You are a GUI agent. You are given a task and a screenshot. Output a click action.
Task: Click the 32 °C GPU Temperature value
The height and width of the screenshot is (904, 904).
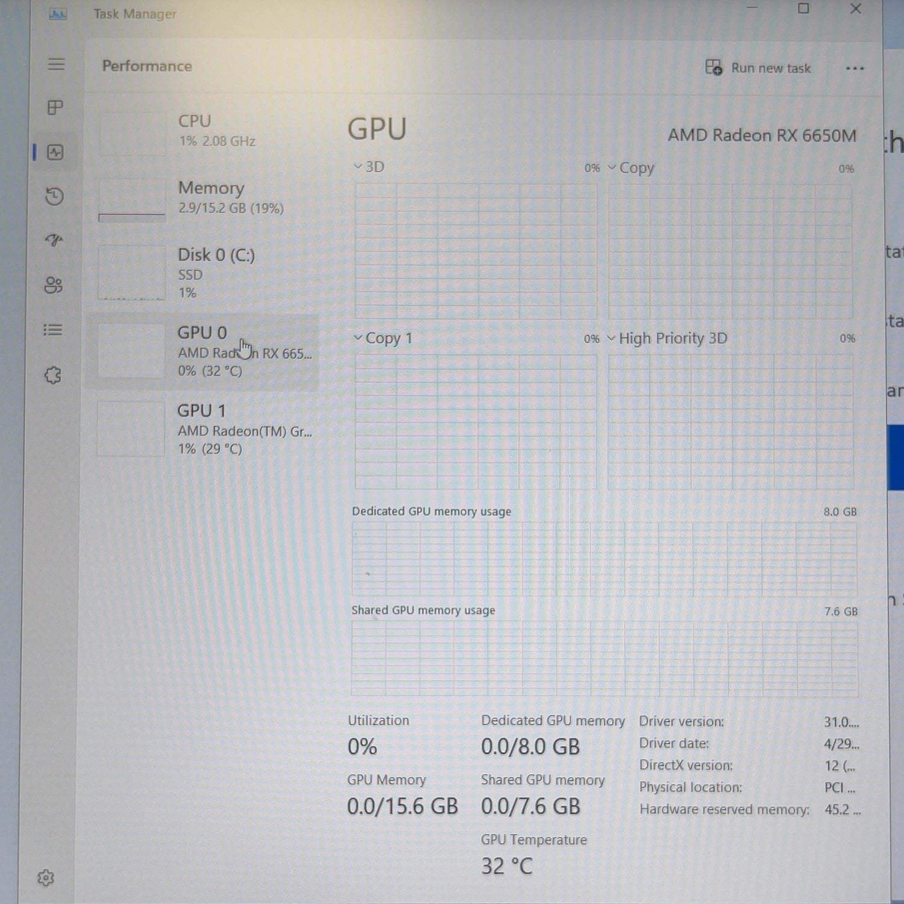[x=507, y=866]
